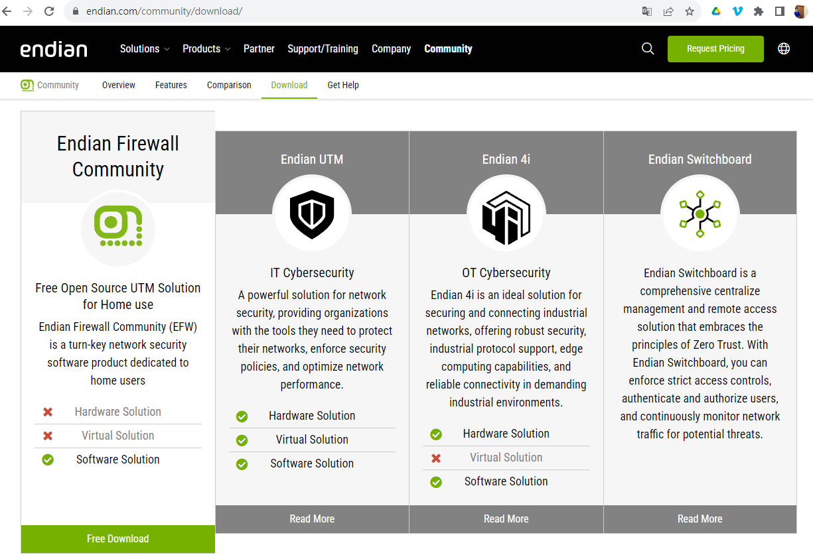813x557 pixels.
Task: Open the Extensions puzzle piece icon
Action: 759,11
